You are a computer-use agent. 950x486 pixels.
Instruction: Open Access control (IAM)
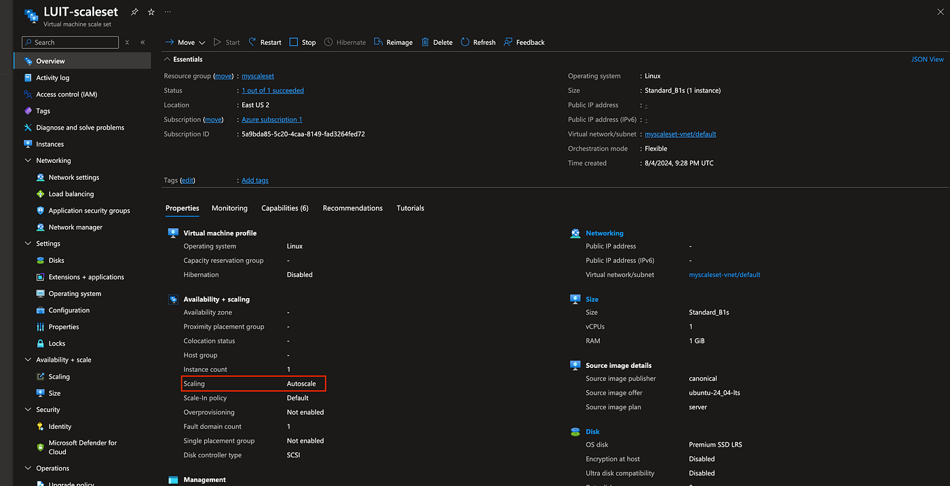(x=66, y=94)
